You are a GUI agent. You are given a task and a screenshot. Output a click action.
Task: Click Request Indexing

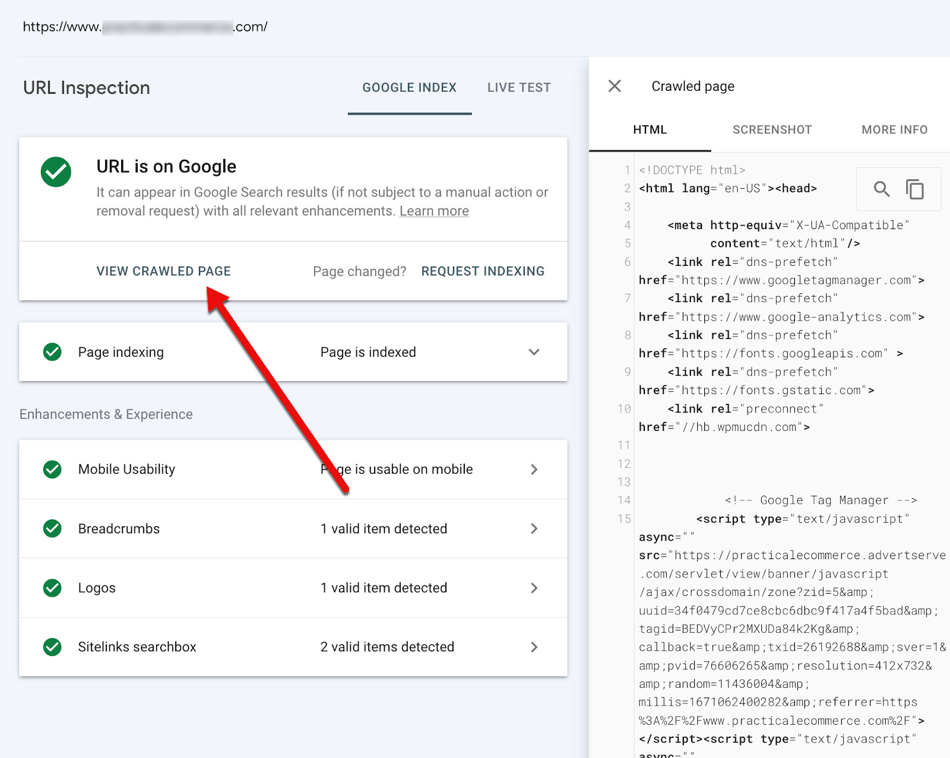[x=483, y=271]
